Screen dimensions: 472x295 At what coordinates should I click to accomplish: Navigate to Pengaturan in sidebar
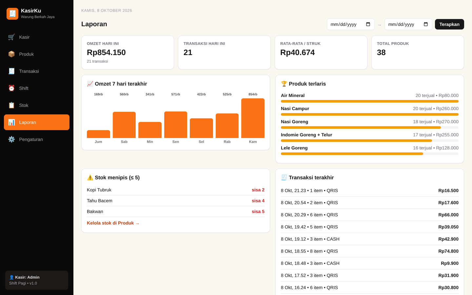click(x=37, y=139)
